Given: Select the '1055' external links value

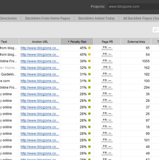Looking at the screenshot, I should coord(146,61).
